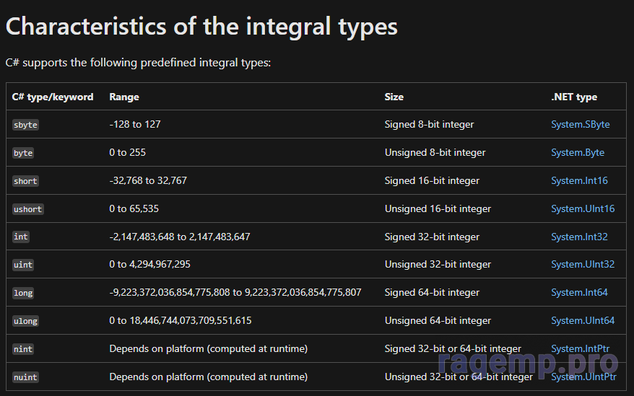Click the Range column header
This screenshot has height=396, width=634.
pyautogui.click(x=124, y=97)
